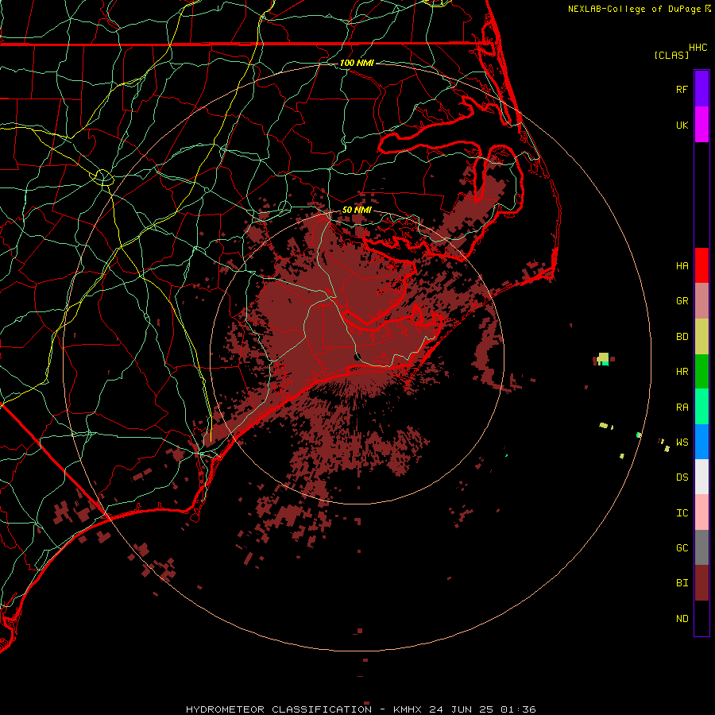
Task: Click the 'GR' legend label
Action: click(x=682, y=301)
